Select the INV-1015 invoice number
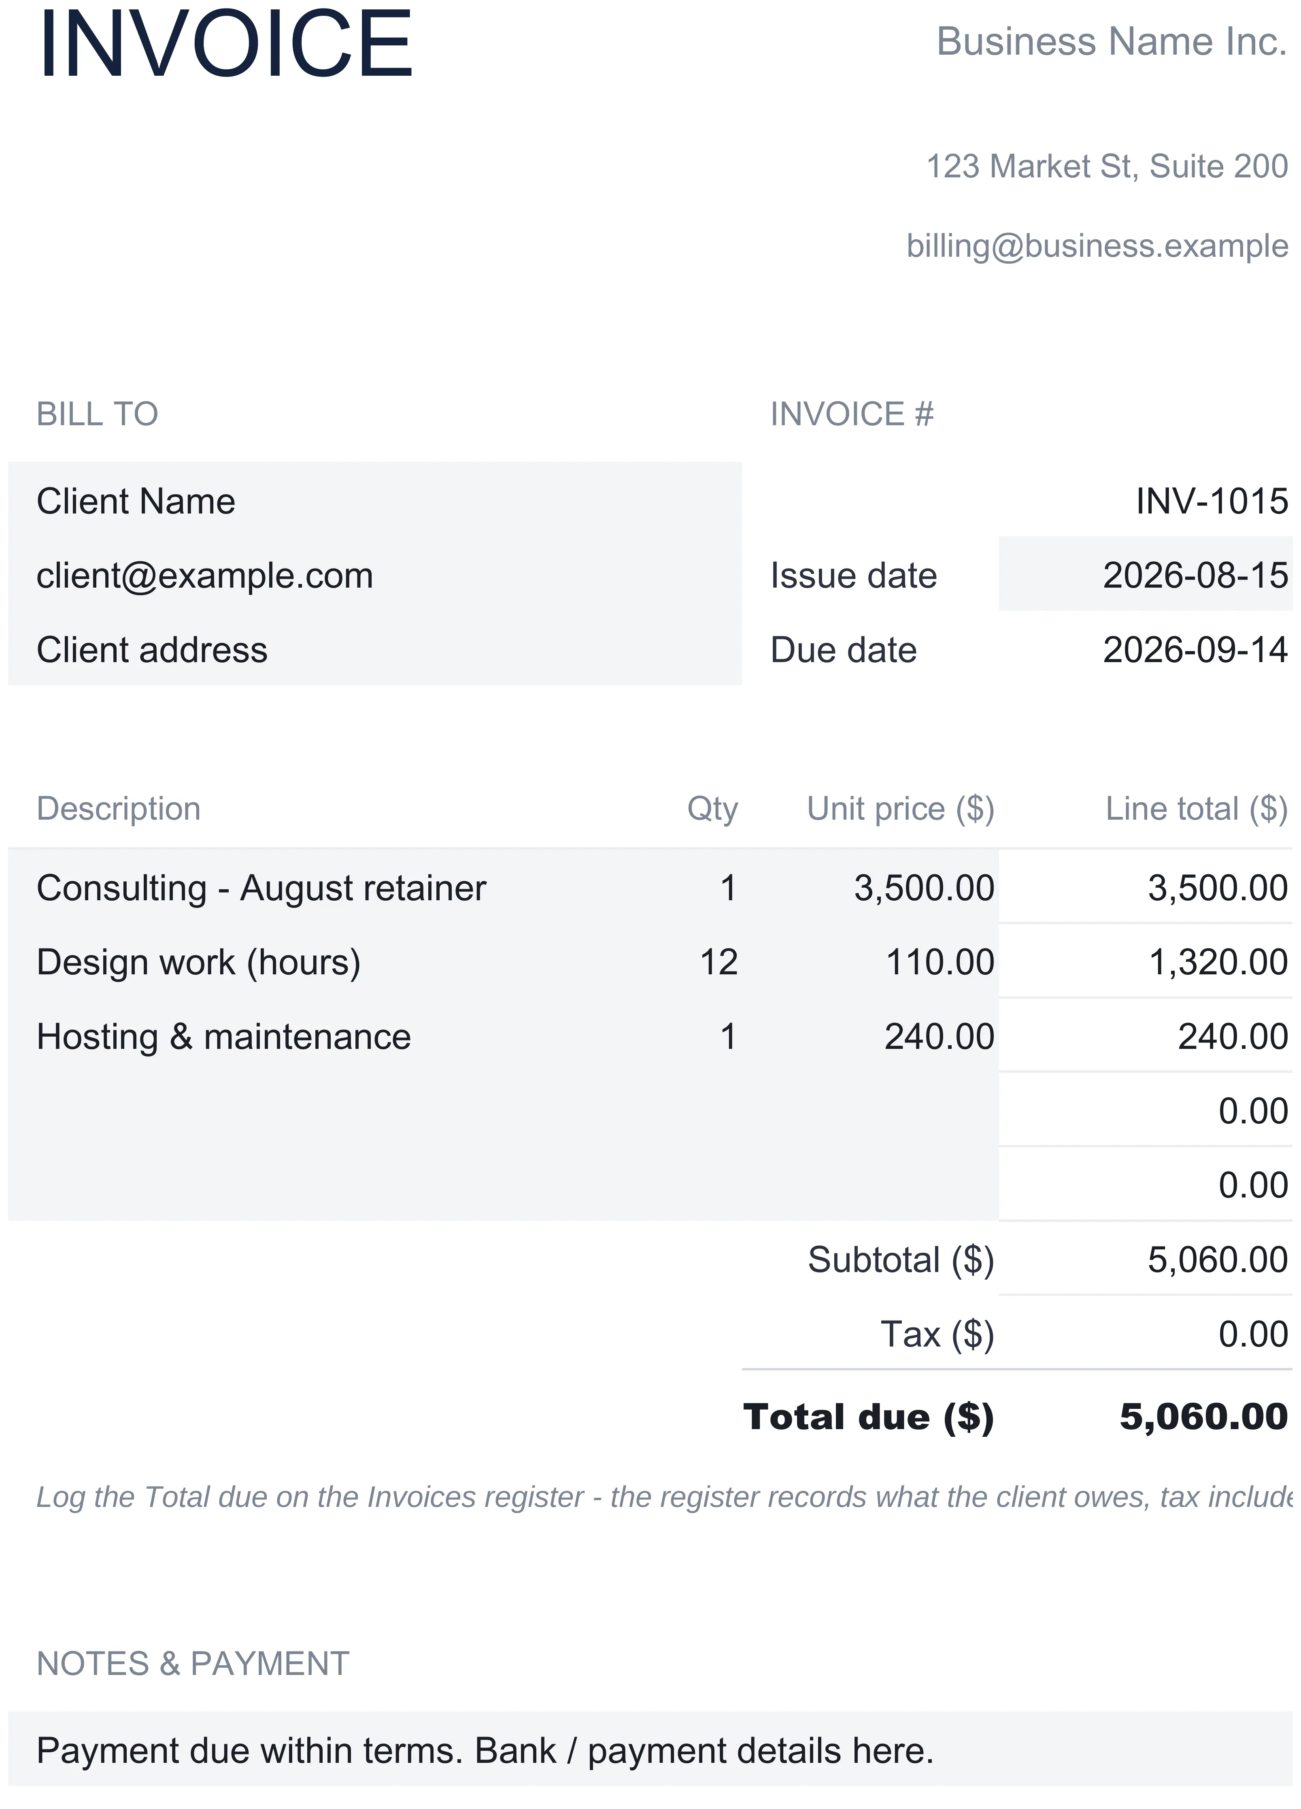The height and width of the screenshot is (1809, 1301). pos(1211,501)
